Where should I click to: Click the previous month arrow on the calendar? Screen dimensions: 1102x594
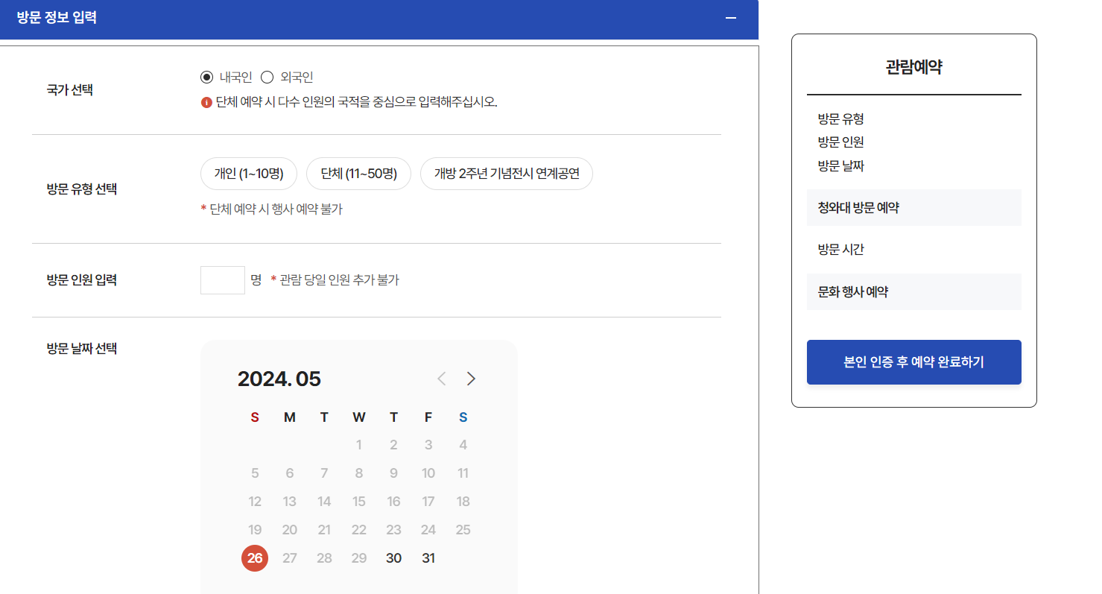click(441, 379)
